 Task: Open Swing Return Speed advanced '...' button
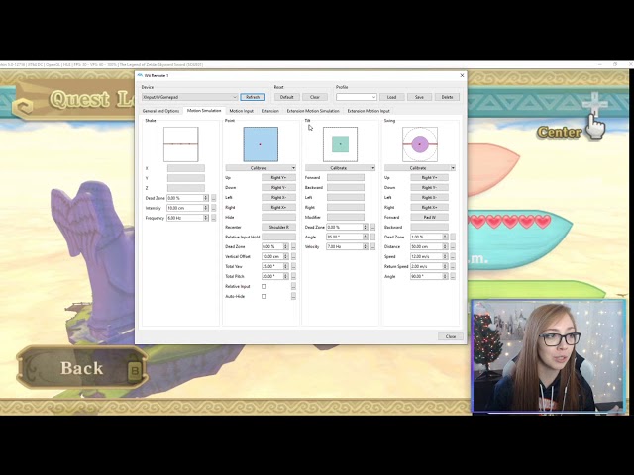click(x=453, y=266)
